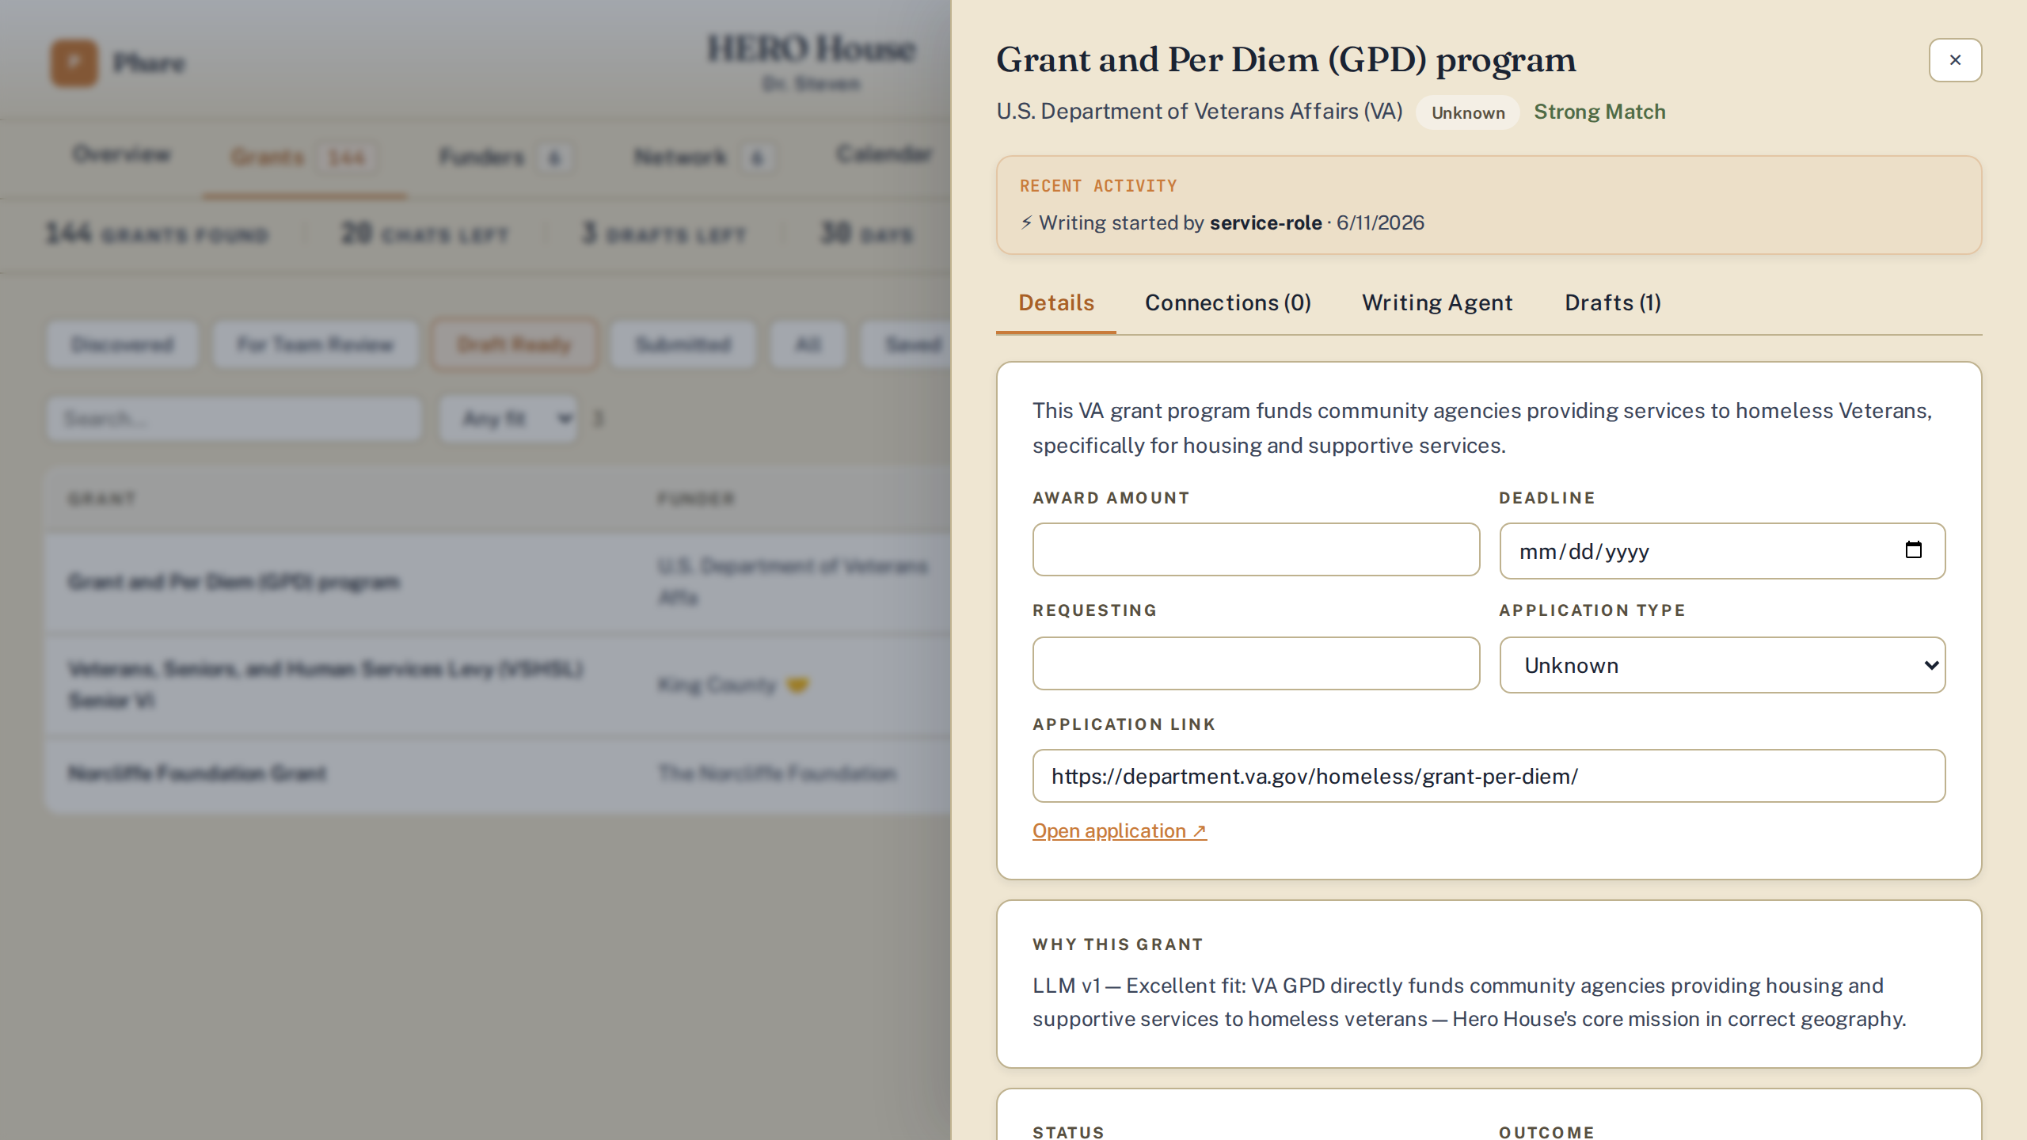The image size is (2027, 1140).
Task: Open the Calendar tab in background page
Action: pos(884,154)
